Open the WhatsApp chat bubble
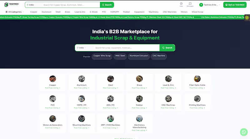 tap(244, 132)
